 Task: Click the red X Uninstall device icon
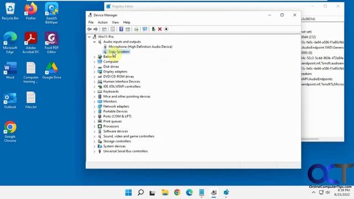(160, 29)
